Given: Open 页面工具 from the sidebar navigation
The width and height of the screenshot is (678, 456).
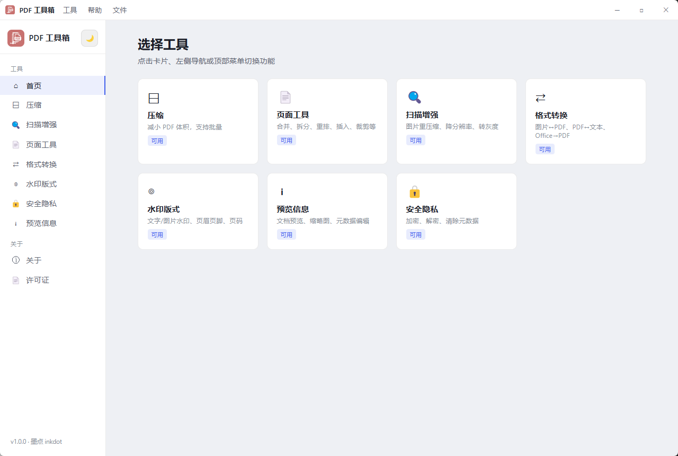Looking at the screenshot, I should coord(52,145).
